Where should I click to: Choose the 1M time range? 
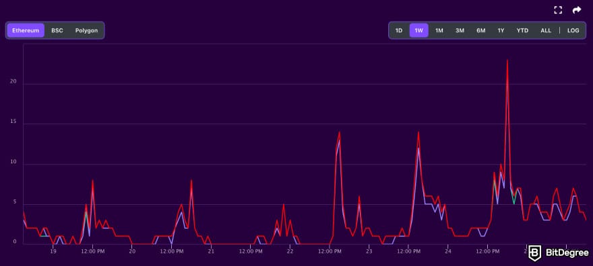point(439,30)
